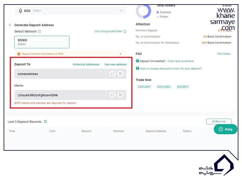Show QR code for coinexdoteos address
The image size is (242, 181).
point(120,74)
